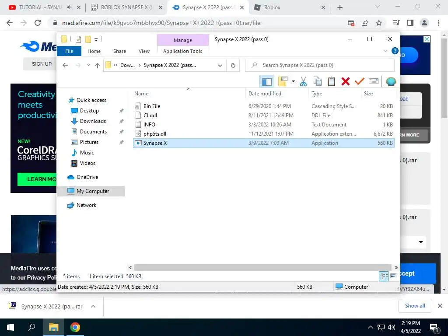Click Show all downloads button
The image size is (448, 336).
(x=415, y=306)
